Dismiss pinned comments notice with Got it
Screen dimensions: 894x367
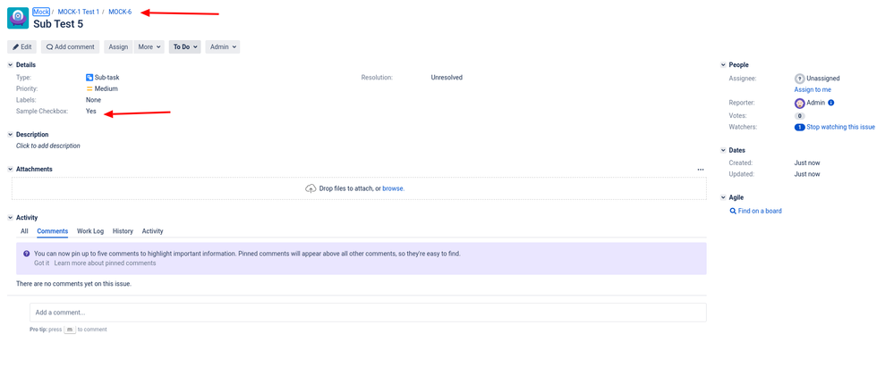tap(42, 263)
